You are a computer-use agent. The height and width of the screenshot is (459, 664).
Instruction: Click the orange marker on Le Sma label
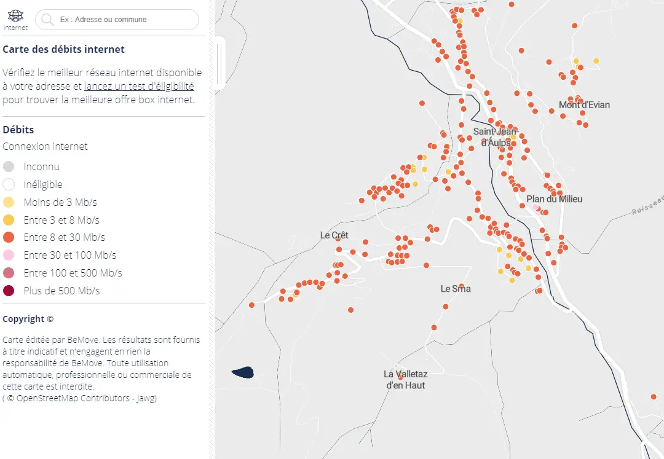pos(462,286)
